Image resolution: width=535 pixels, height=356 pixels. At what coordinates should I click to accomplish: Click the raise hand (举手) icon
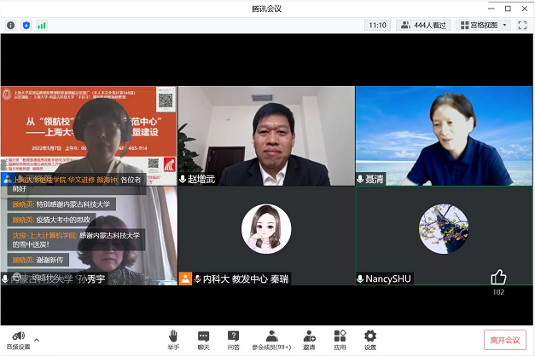173,338
